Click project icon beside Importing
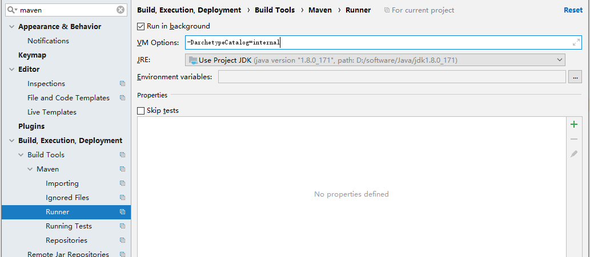The height and width of the screenshot is (257, 590). [x=122, y=183]
